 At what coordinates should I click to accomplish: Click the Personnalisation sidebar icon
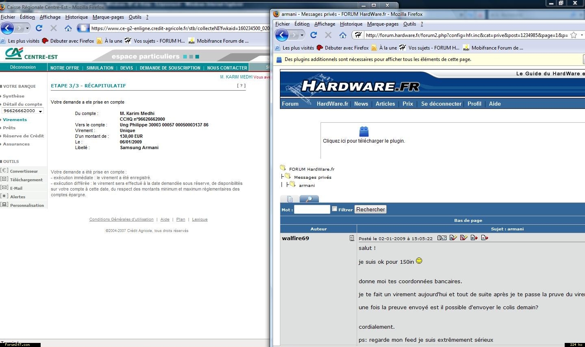tap(4, 205)
